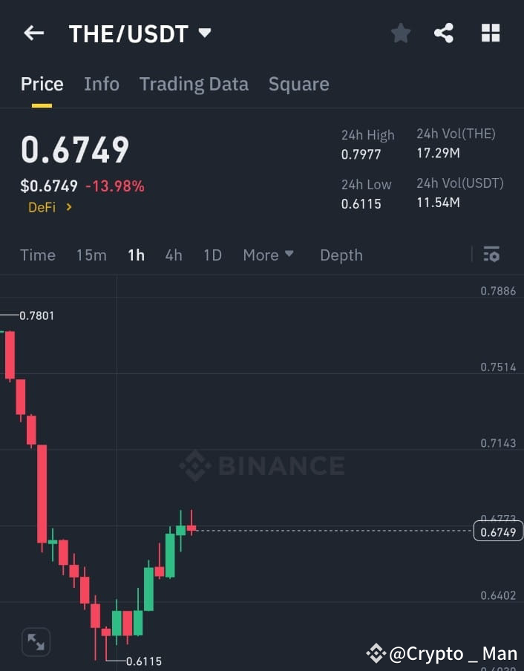Click the Binance watermark logo
The image size is (524, 671).
tap(261, 465)
